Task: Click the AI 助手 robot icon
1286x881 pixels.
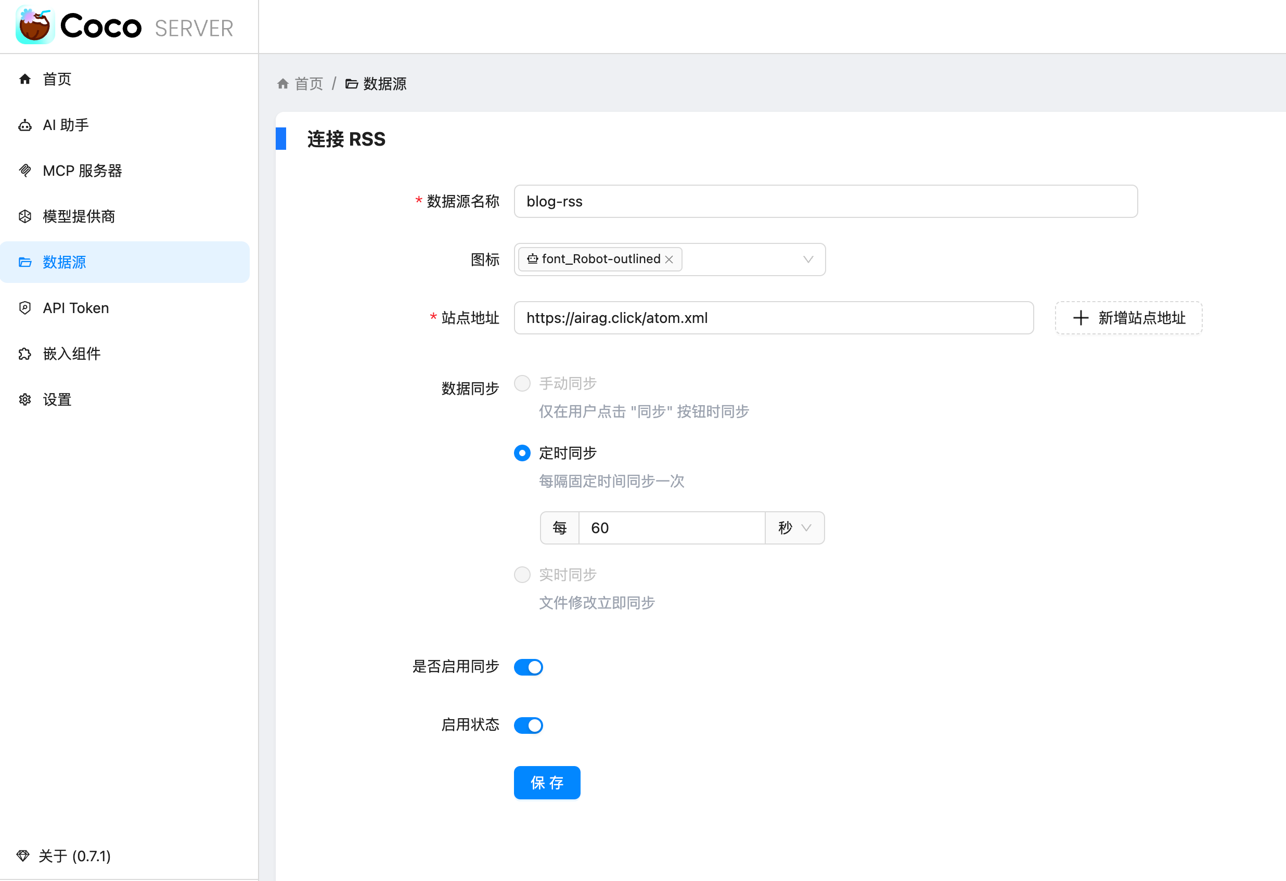Action: click(25, 125)
